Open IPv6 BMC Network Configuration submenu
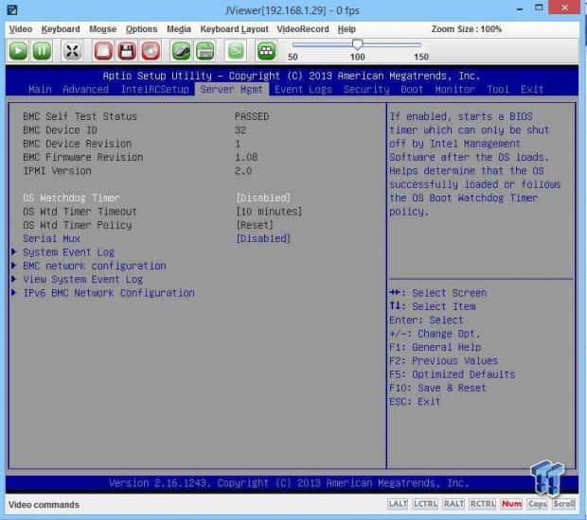Screen dimensions: 587x520 point(109,293)
